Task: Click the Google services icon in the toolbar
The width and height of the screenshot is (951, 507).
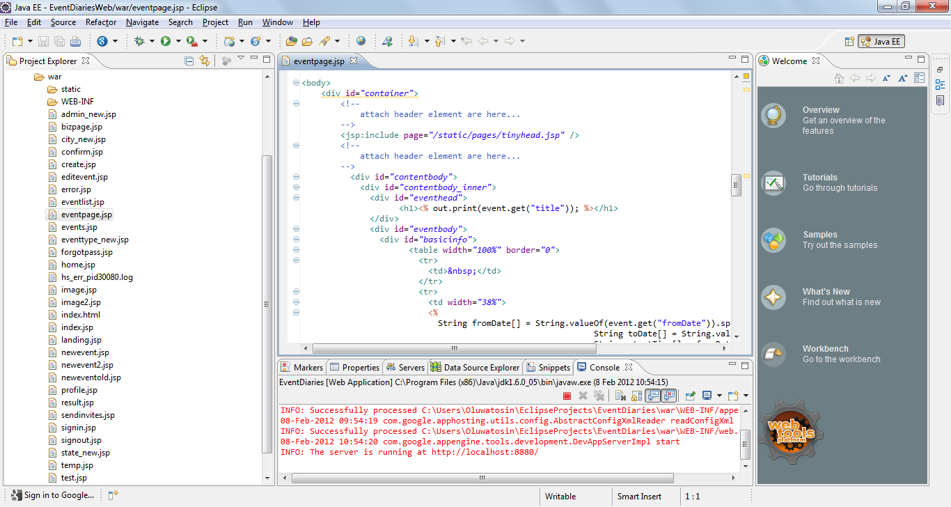Action: tap(102, 41)
